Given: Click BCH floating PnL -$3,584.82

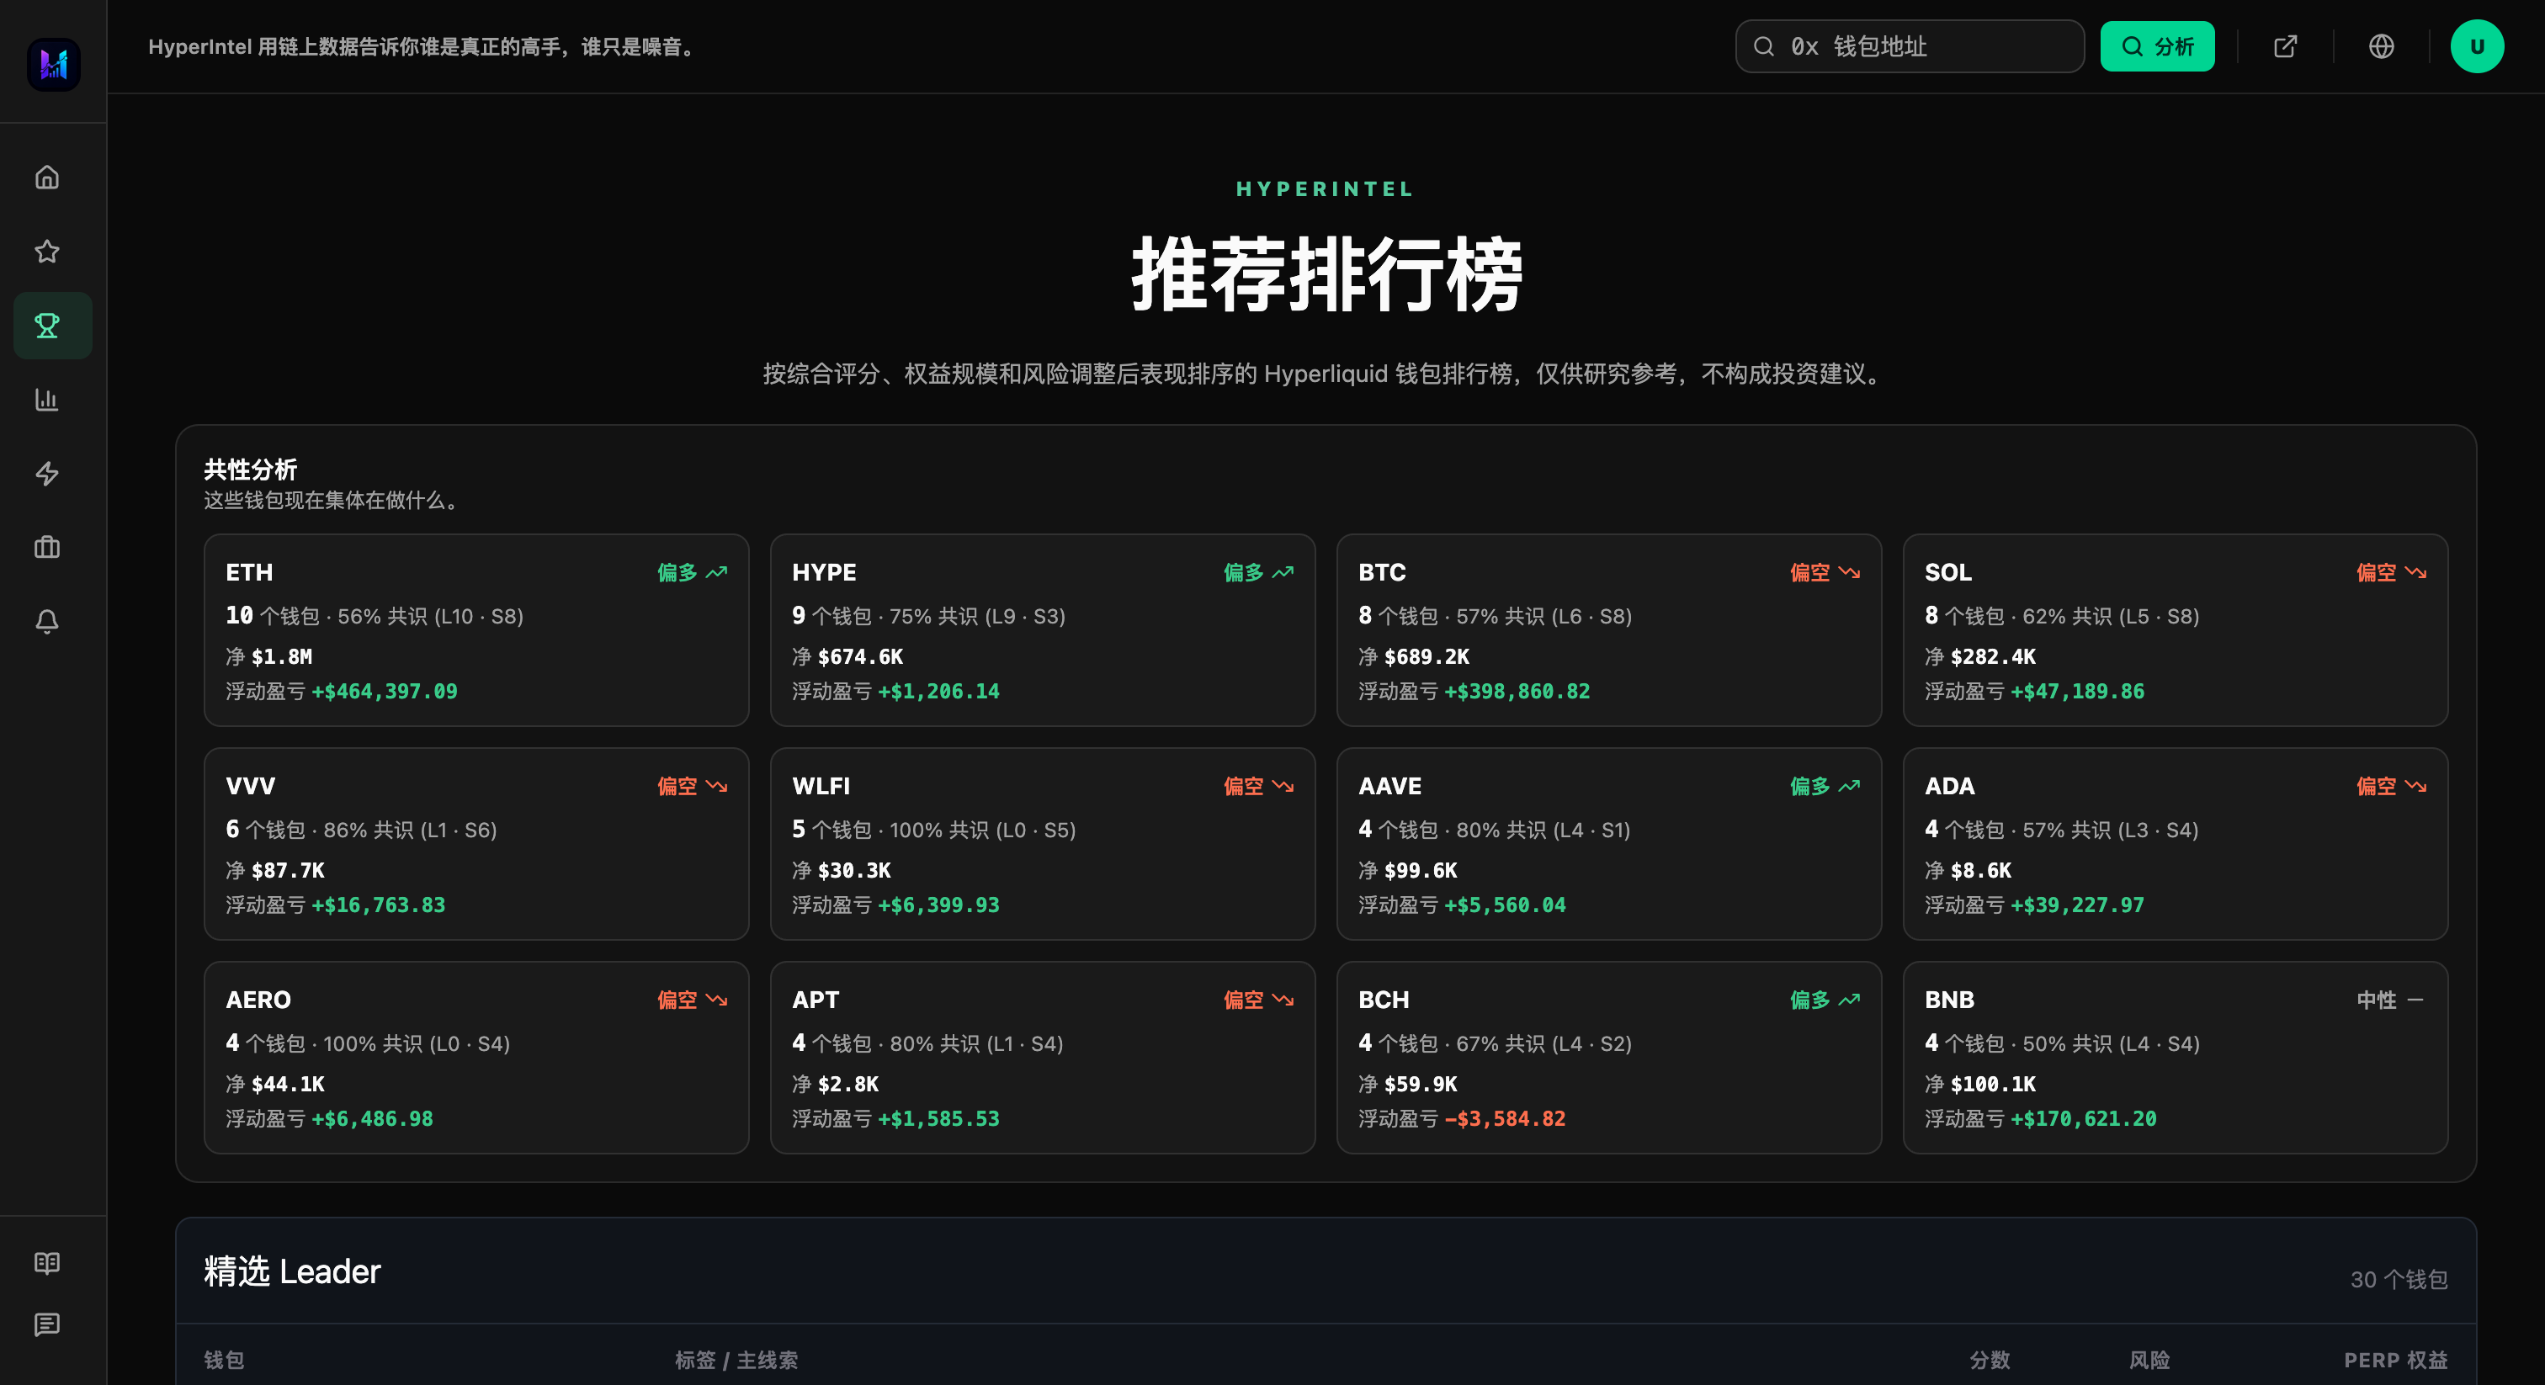Looking at the screenshot, I should tap(1505, 1119).
